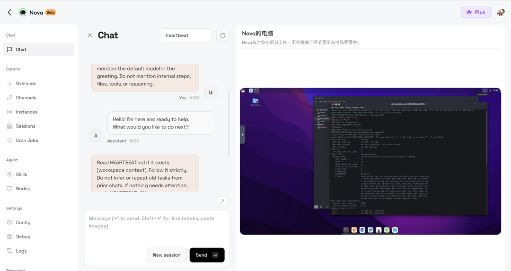Open the Logs page
Screen dimensions: 511x271
tap(38, 251)
